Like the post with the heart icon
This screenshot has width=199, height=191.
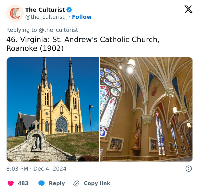11,183
